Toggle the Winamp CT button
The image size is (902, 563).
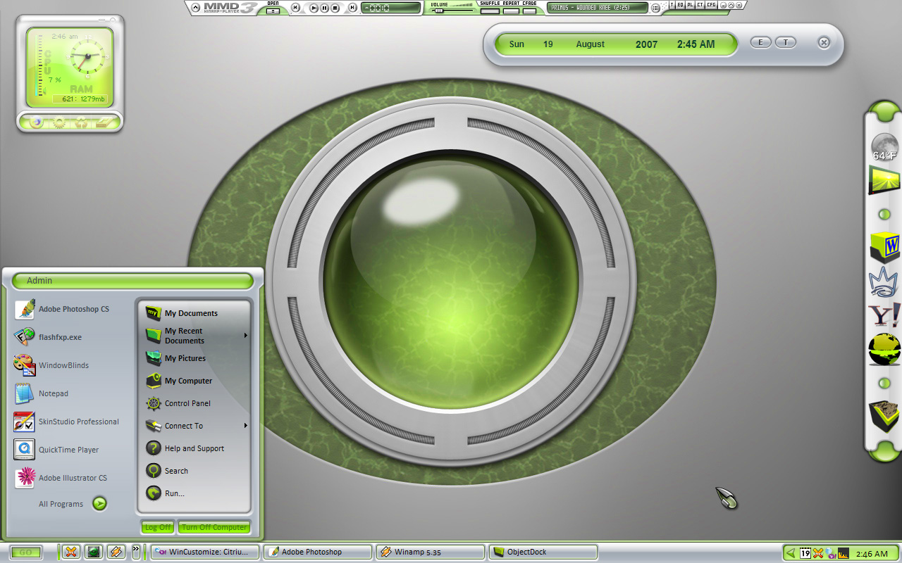(x=700, y=5)
